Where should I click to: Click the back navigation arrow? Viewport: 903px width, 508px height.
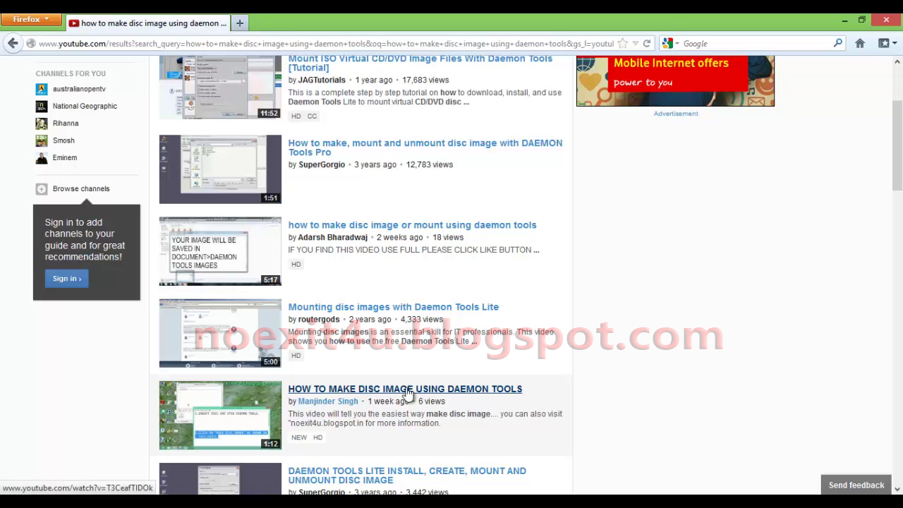pyautogui.click(x=12, y=43)
